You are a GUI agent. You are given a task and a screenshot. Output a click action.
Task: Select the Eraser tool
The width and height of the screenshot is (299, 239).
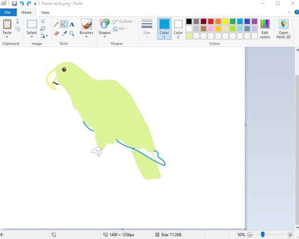[x=56, y=34]
